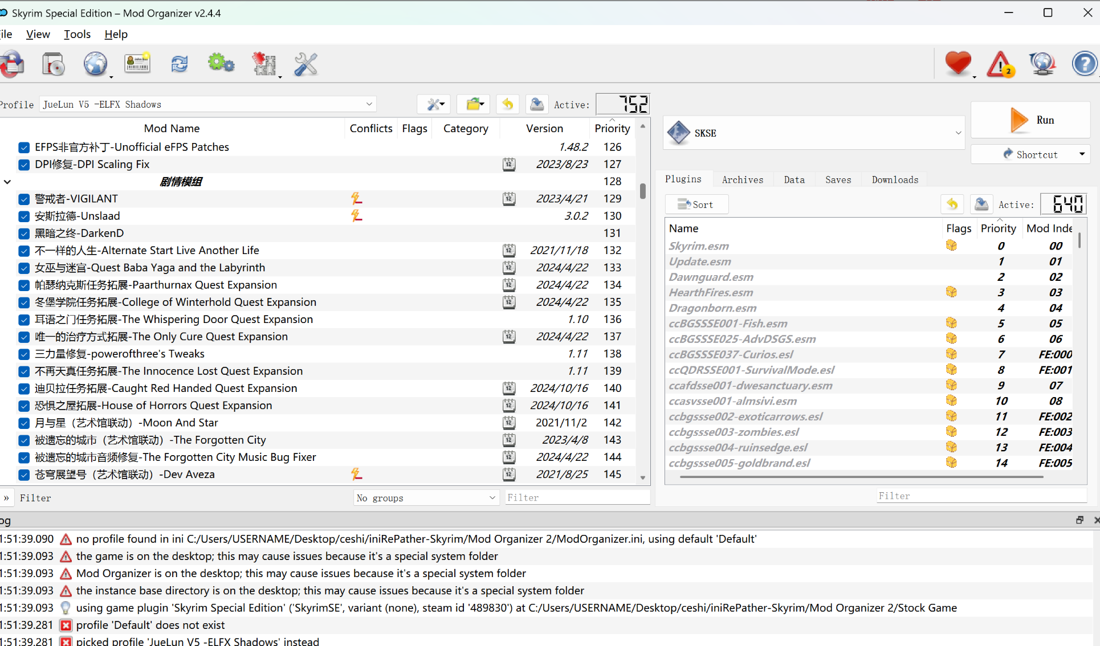Toggle the DPI Scaling Fix mod checkbox
Screen dimensions: 1100x646
pyautogui.click(x=24, y=165)
